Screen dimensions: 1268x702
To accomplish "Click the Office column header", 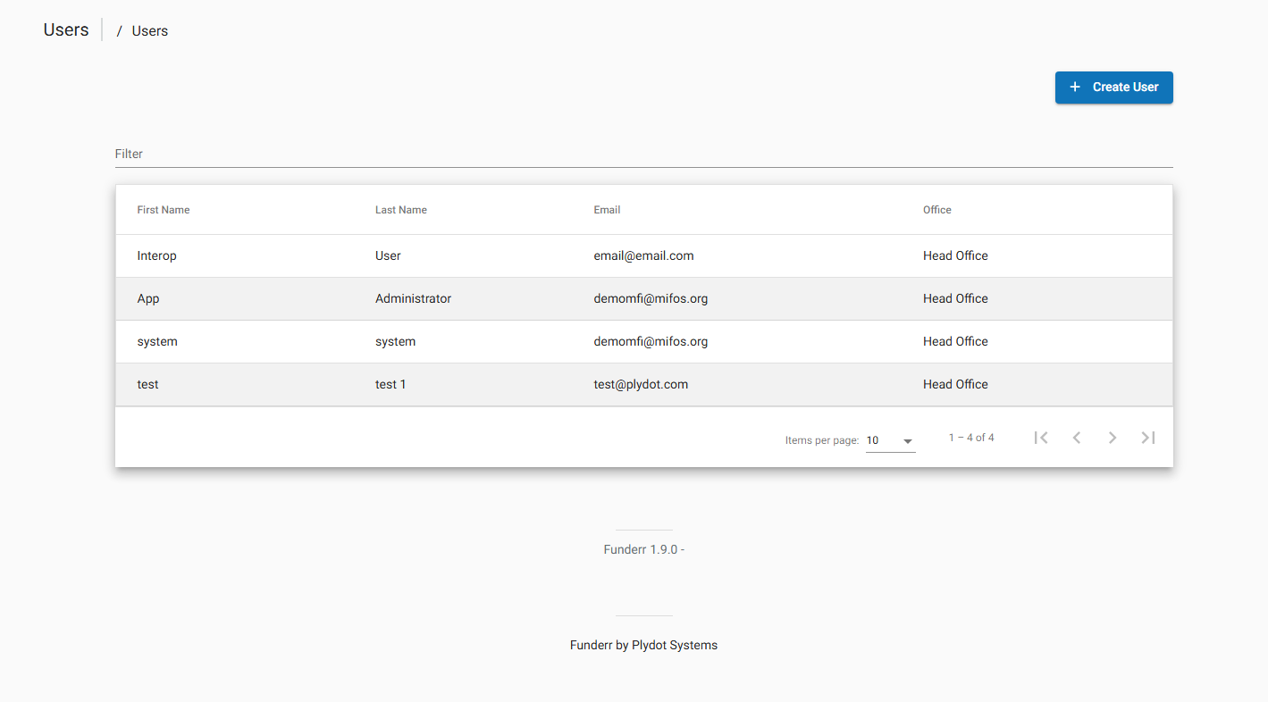I will [x=937, y=209].
